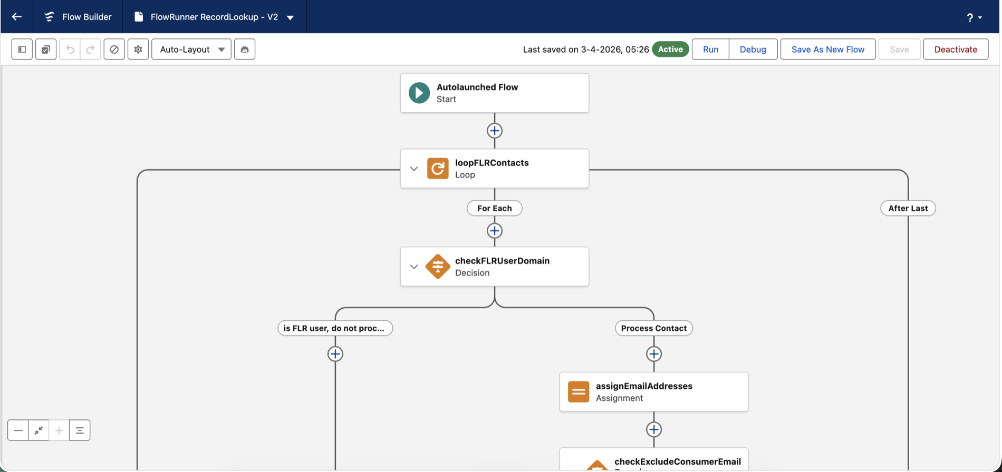Click the For Each path label
This screenshot has width=1002, height=472.
[x=495, y=208]
